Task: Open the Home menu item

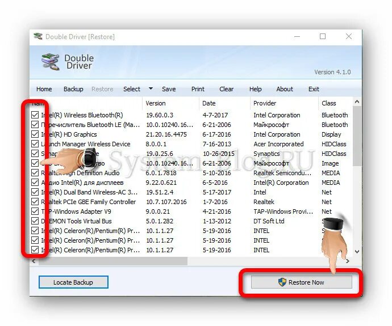Action: pyautogui.click(x=44, y=89)
